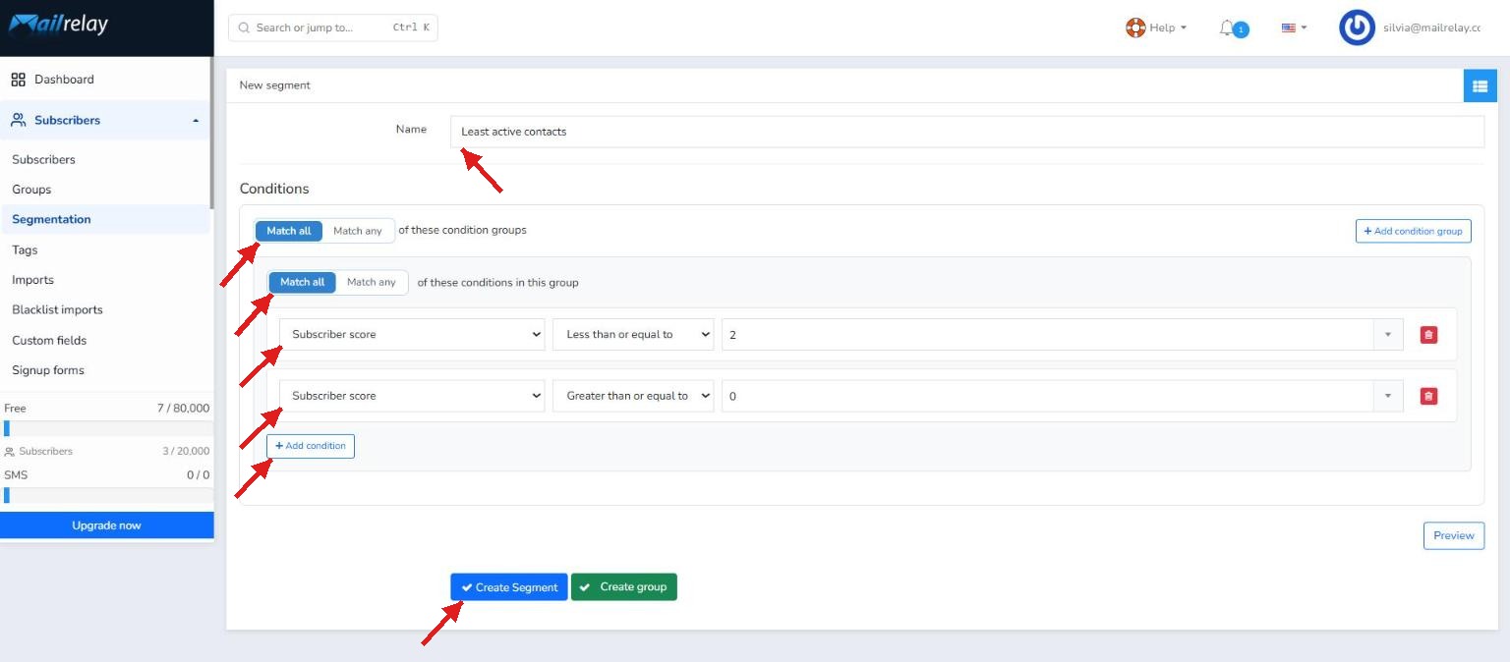This screenshot has height=662, width=1510.
Task: Click the value field containing 0
Action: point(1048,396)
